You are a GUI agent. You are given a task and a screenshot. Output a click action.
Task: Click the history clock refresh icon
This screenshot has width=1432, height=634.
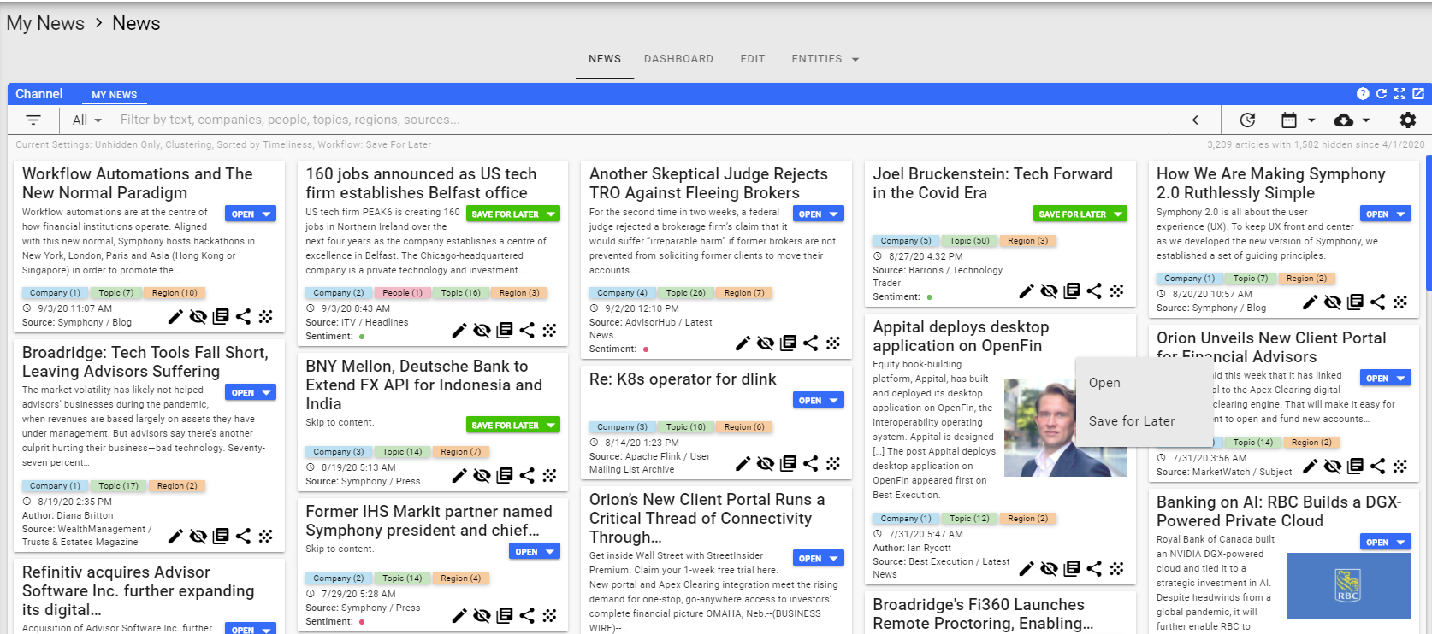coord(1248,120)
